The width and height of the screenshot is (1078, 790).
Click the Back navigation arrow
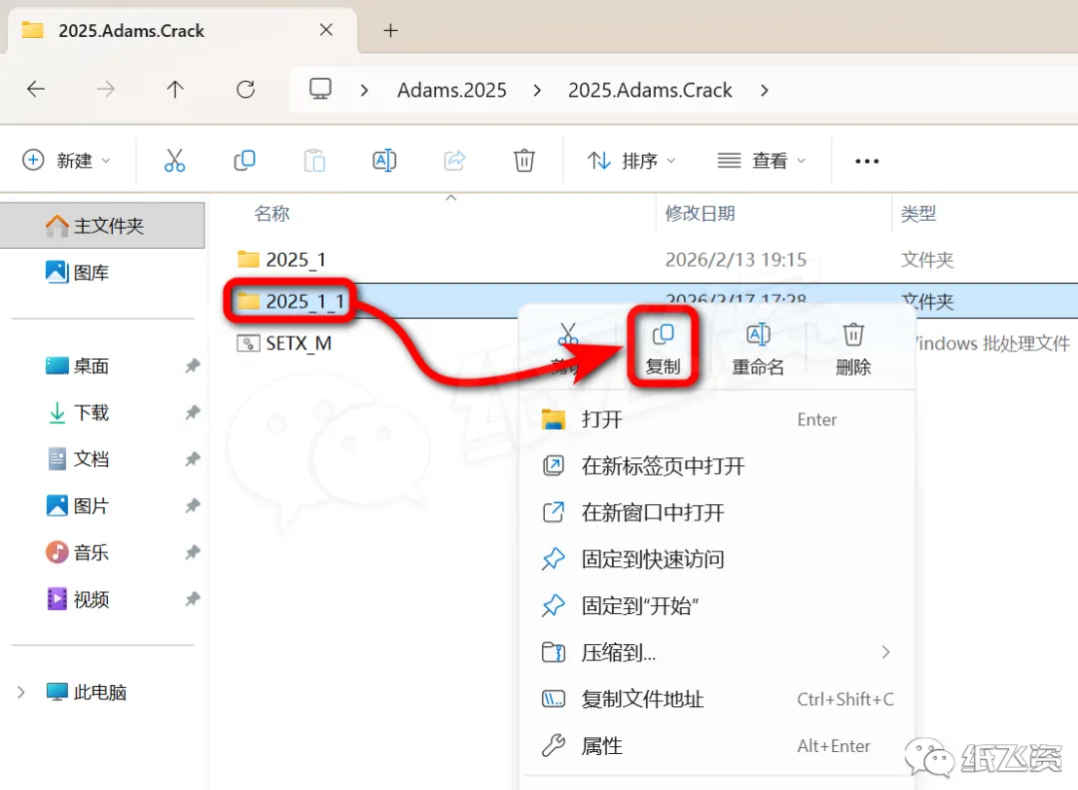coord(36,90)
